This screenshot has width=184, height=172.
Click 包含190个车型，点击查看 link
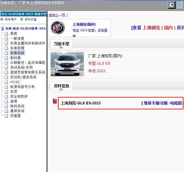(x=90, y=32)
